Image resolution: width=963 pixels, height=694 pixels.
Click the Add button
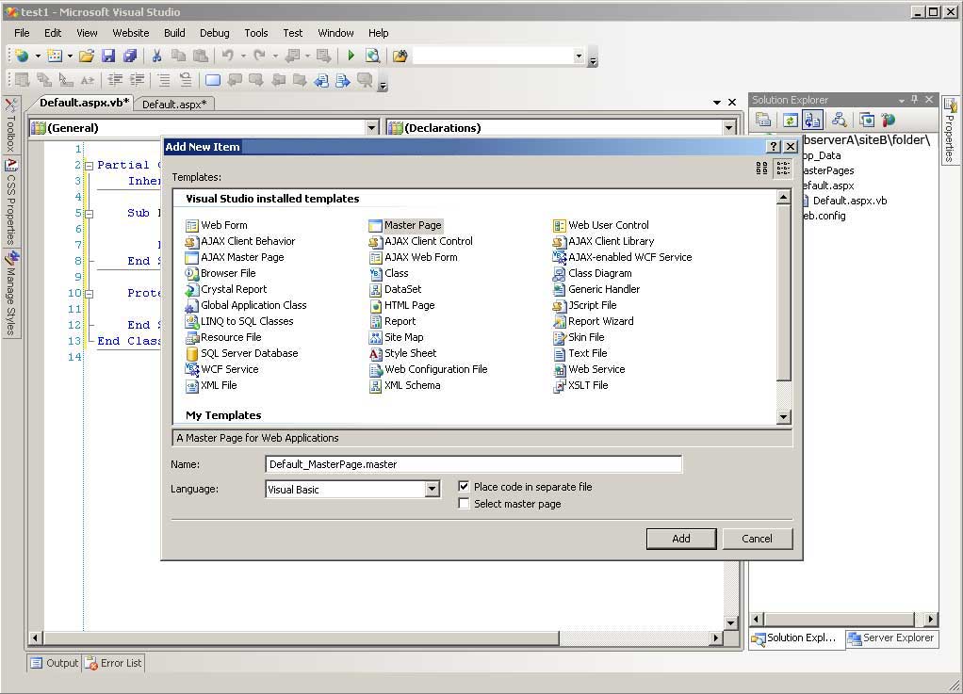681,539
